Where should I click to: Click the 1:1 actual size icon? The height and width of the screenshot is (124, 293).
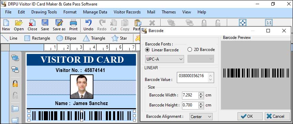(269, 23)
